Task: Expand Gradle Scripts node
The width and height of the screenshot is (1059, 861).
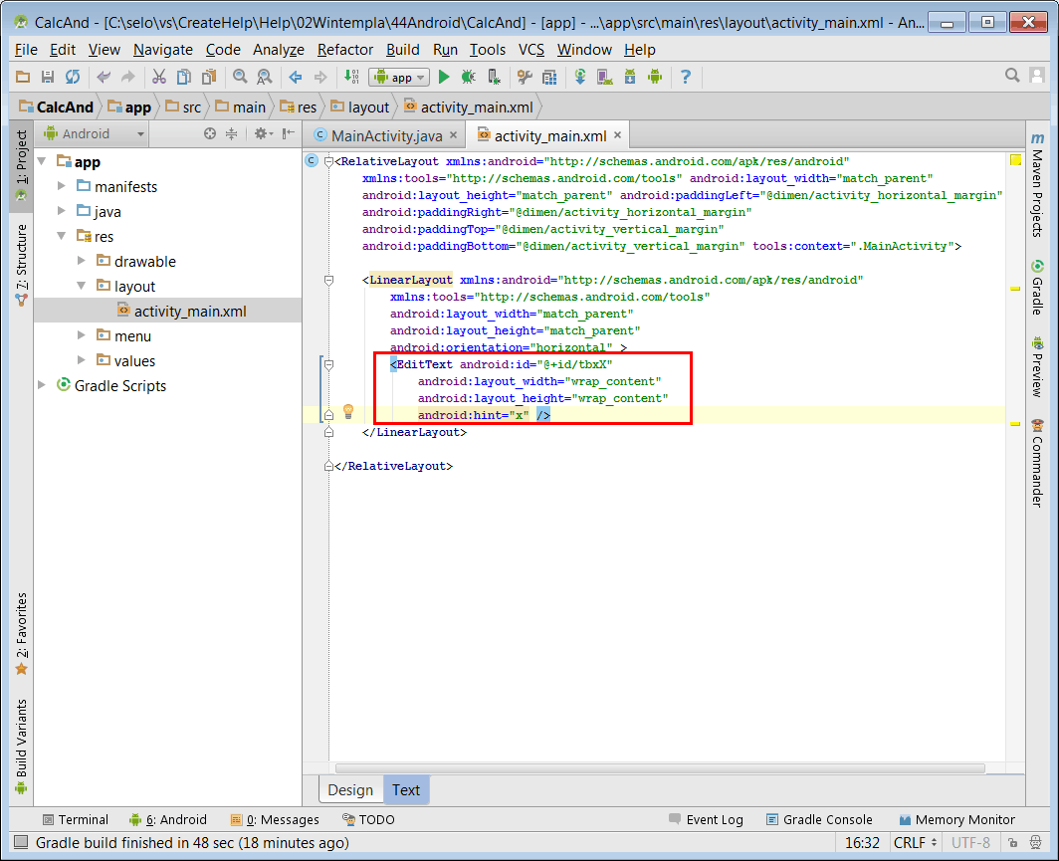Action: click(42, 385)
